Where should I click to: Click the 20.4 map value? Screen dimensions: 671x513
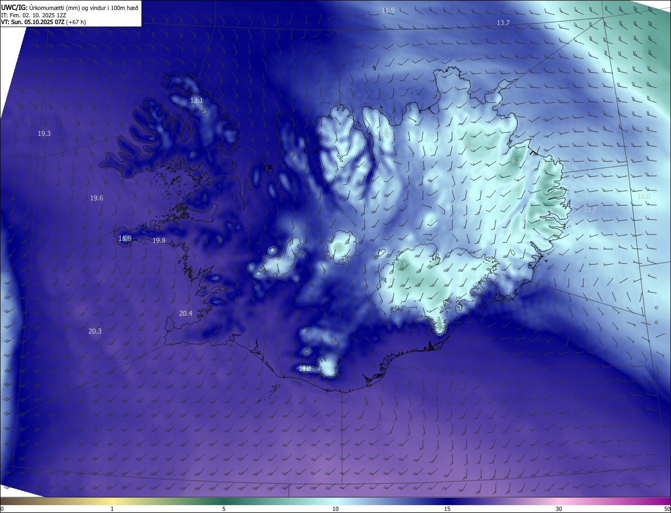click(186, 314)
